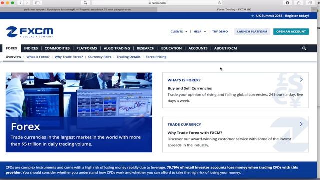Click 'Why Trade Forex with FXCM?' text
Screen dimensions: 320x180
tap(195, 133)
